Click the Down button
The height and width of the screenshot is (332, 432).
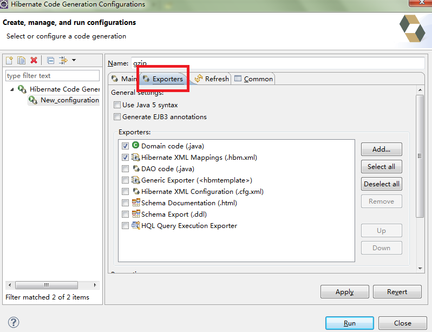381,248
